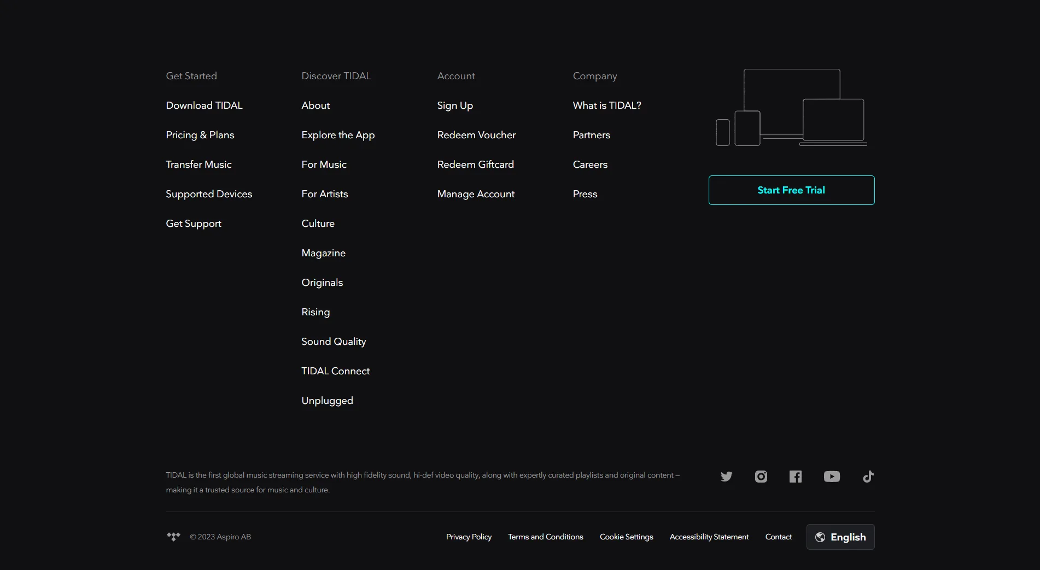Go to Pricing & Plans
Screen dimensions: 1040x570
point(200,135)
